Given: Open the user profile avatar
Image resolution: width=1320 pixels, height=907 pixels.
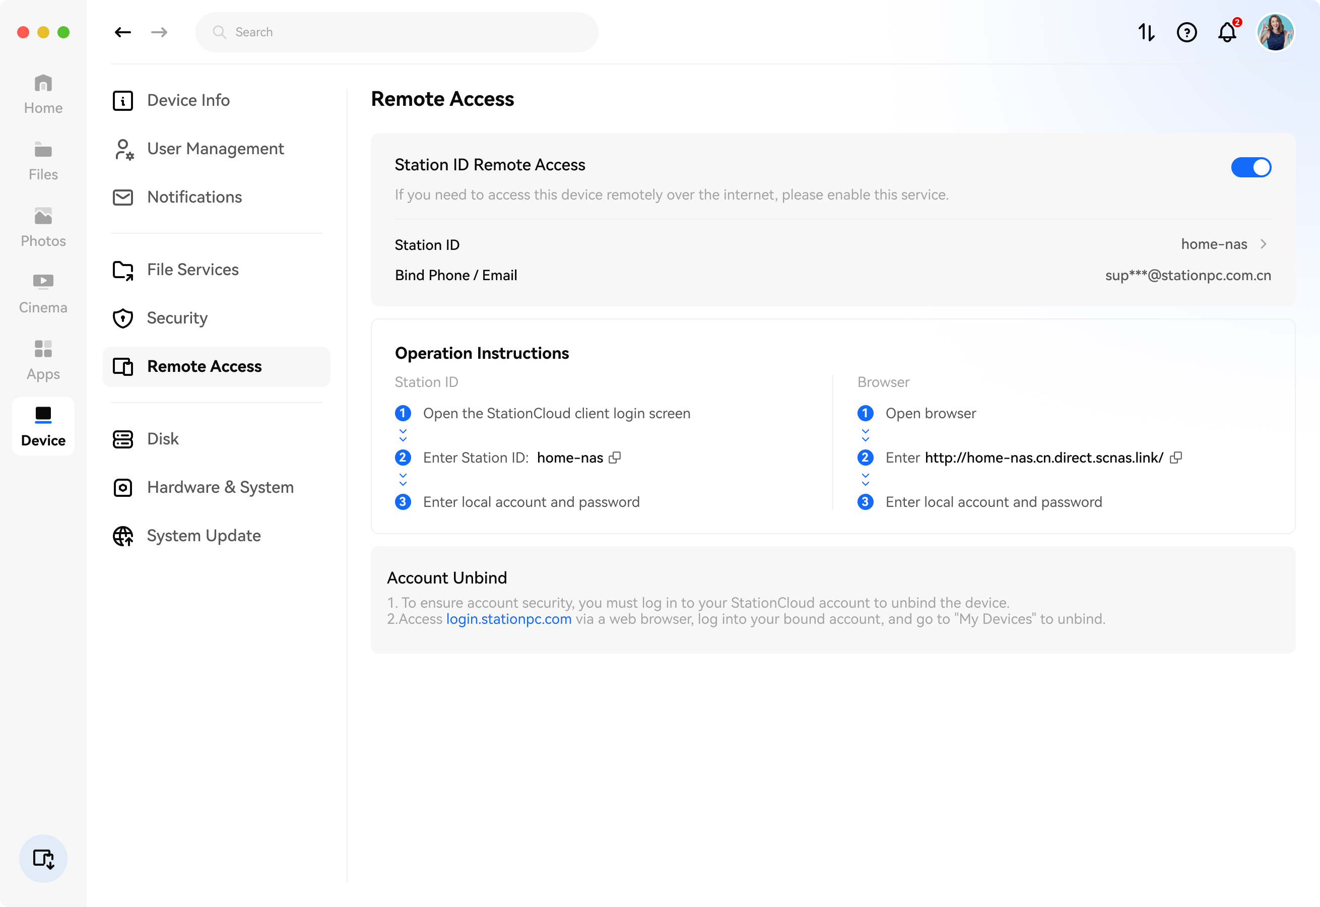Looking at the screenshot, I should [1275, 32].
